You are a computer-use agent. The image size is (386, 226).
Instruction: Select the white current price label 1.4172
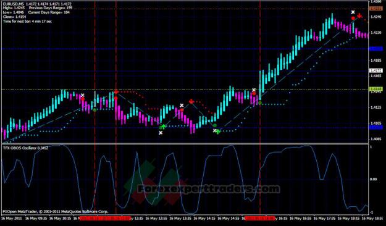tap(376, 71)
